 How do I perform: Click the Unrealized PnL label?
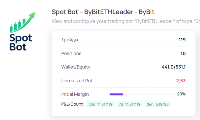click(77, 81)
